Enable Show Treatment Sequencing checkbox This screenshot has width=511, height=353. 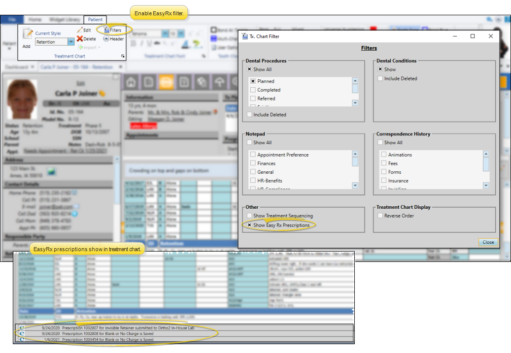coord(249,216)
